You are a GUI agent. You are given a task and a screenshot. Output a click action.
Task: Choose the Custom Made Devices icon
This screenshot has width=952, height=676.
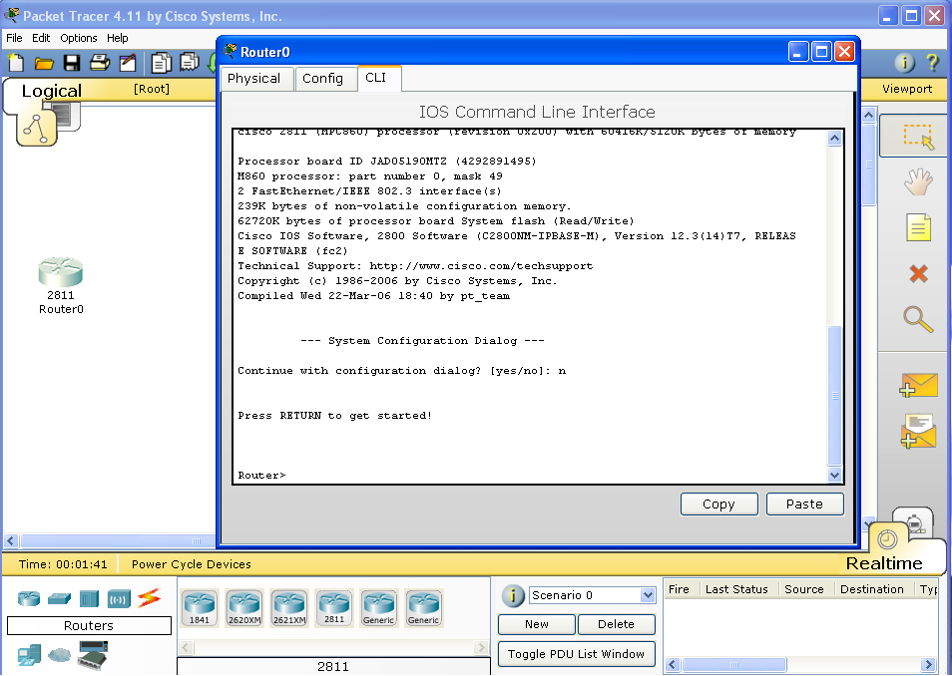point(93,655)
